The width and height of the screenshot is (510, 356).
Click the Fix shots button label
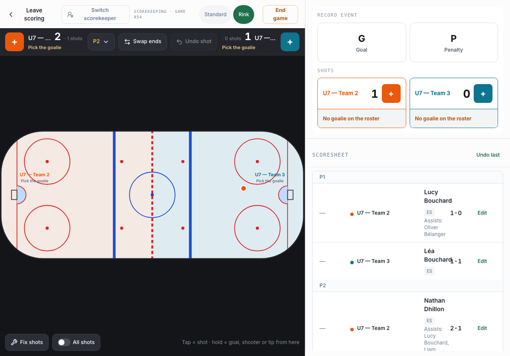(31, 342)
